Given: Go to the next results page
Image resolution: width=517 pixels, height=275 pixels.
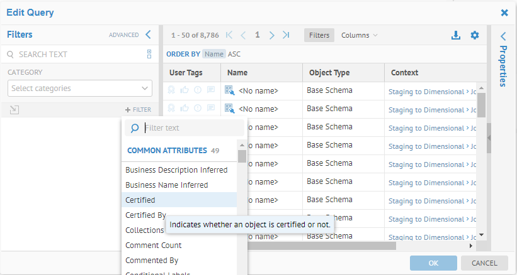Looking at the screenshot, I should click(x=272, y=35).
